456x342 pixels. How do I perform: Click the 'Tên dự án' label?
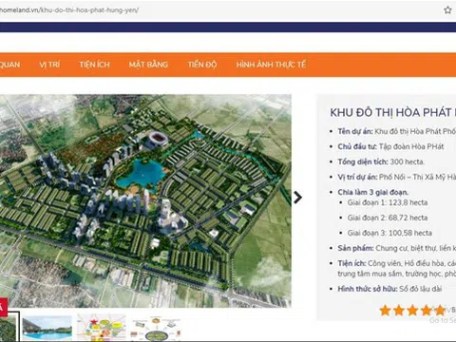(355, 131)
